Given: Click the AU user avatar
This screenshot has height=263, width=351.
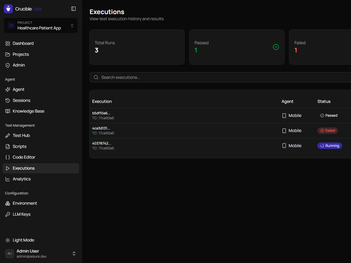Looking at the screenshot, I should pos(9,254).
